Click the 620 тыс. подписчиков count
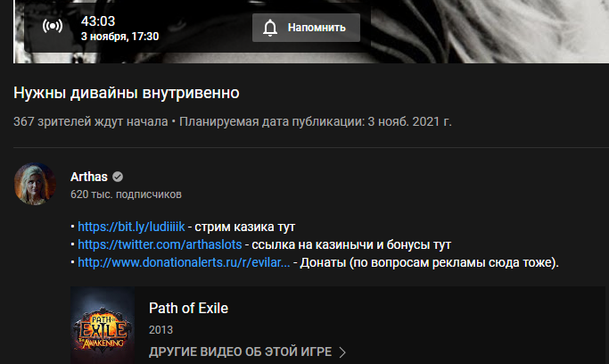609x364 pixels. [126, 194]
